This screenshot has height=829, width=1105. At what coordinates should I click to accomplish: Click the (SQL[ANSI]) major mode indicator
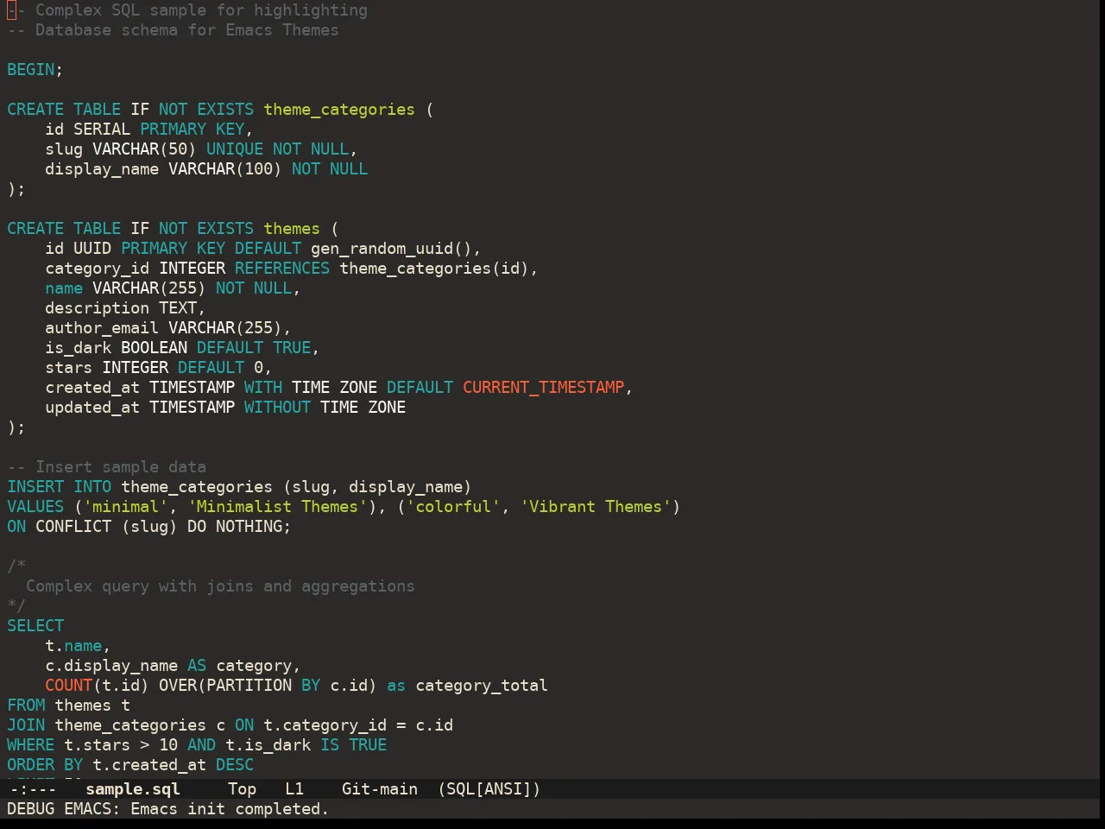pos(489,789)
